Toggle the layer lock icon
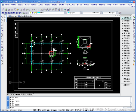This screenshot has height=112, width=136. pyautogui.click(x=32, y=13)
